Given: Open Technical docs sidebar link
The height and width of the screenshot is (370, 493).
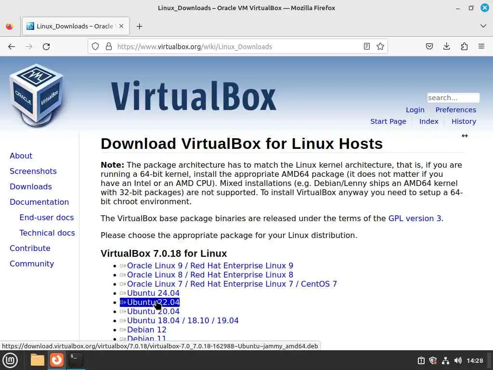Looking at the screenshot, I should pyautogui.click(x=47, y=233).
